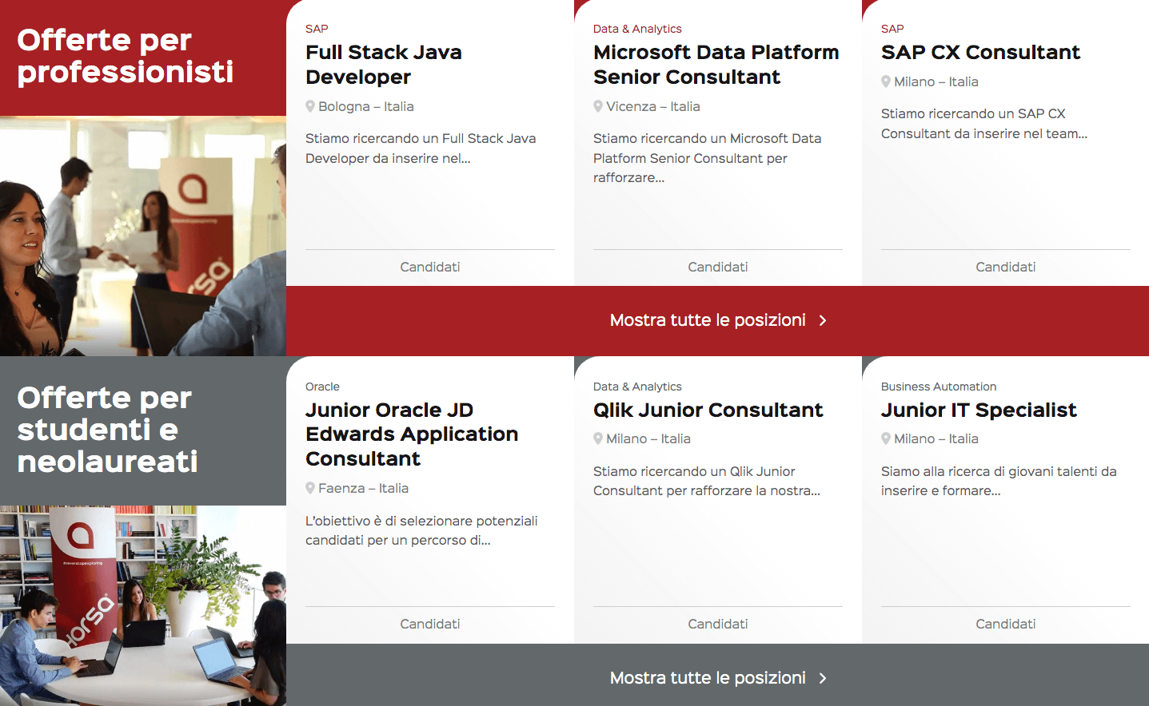Open Junior Oracle JD Edwards Application Consultant title
Viewport: 1149px width, 706px height.
point(412,434)
